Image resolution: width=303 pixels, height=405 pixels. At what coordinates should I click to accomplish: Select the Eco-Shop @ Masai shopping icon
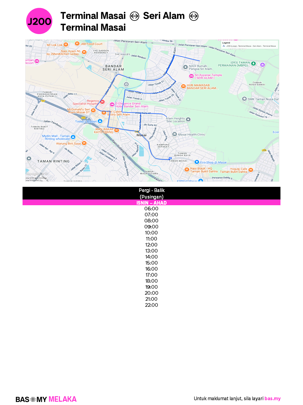197,162
